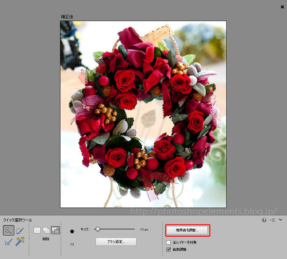Open the tool options panel menu
The height and width of the screenshot is (259, 287).
272,220
